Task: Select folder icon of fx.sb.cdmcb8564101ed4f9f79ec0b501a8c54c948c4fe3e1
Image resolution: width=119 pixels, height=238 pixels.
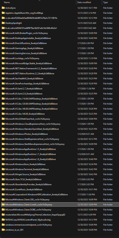Action: (x=3, y=28)
